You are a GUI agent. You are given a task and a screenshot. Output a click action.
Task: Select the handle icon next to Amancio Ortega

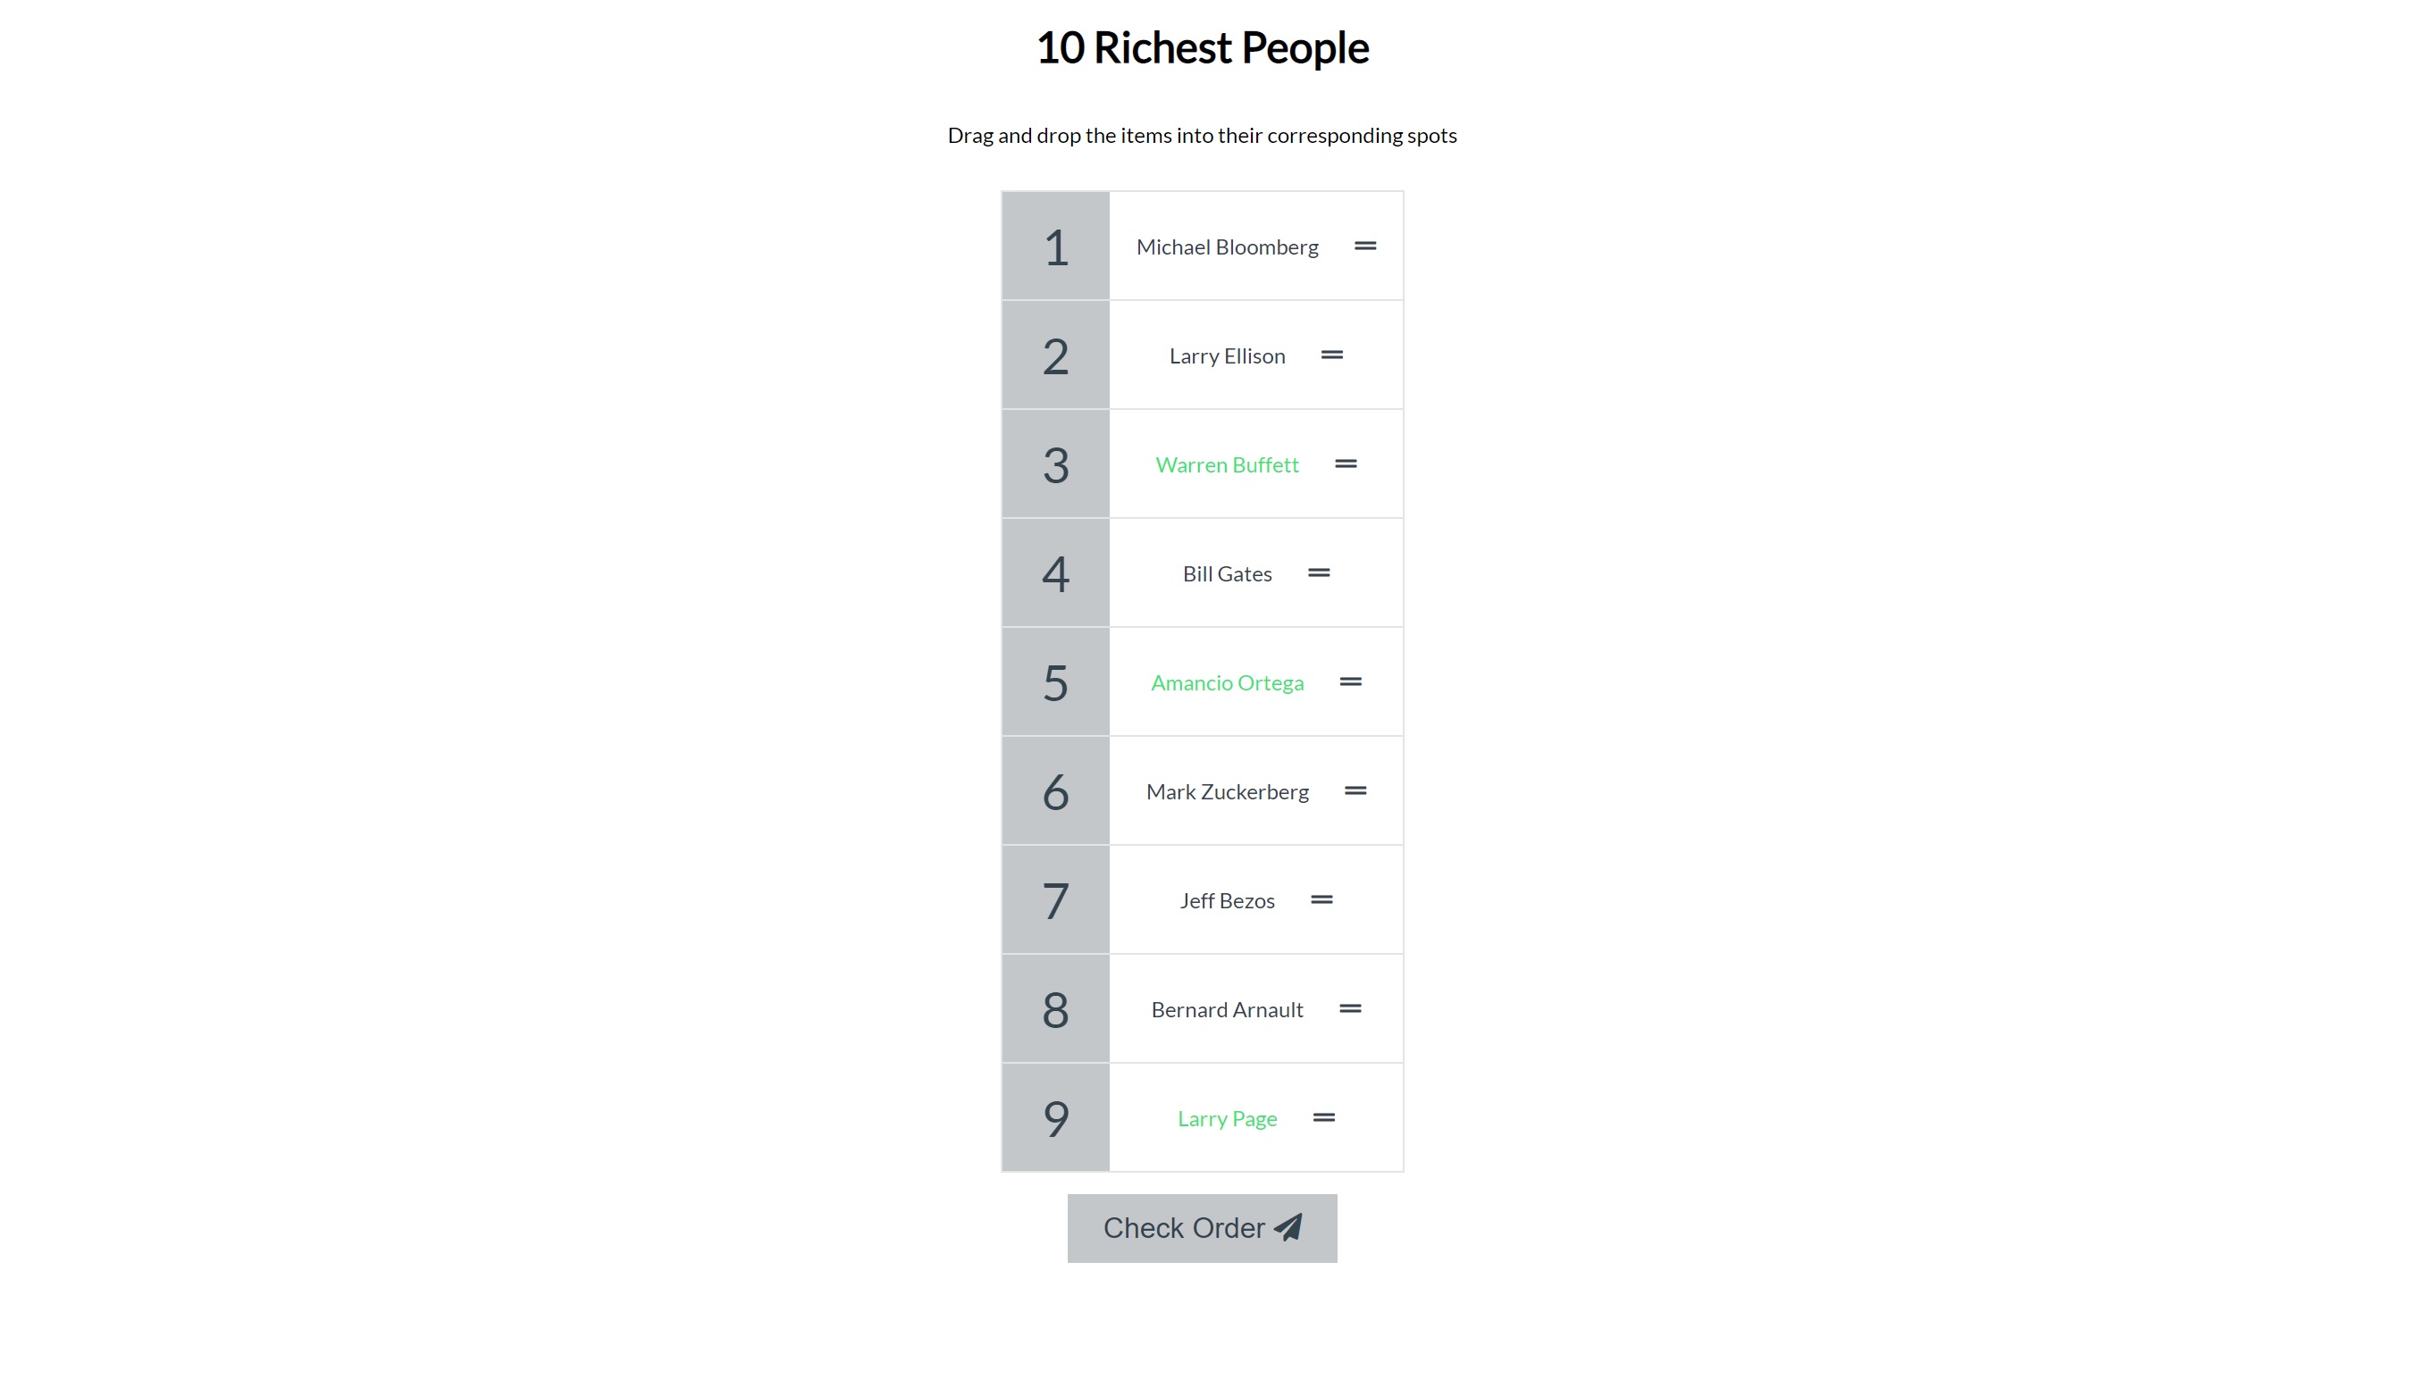coord(1350,682)
